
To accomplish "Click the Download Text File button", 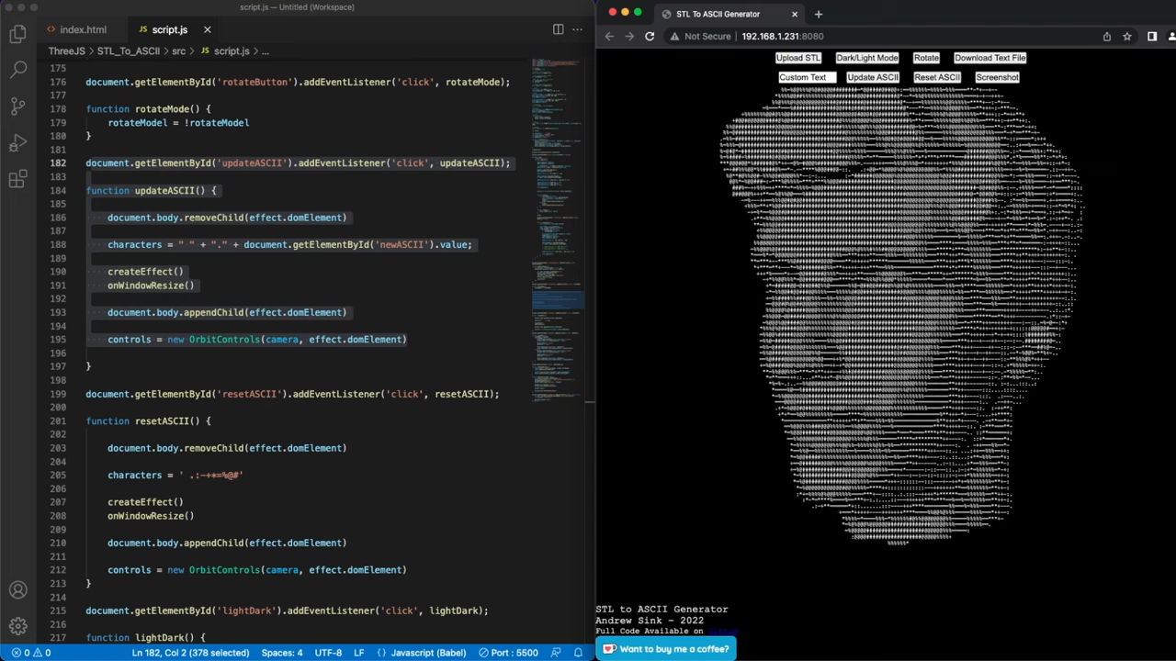I will point(989,58).
